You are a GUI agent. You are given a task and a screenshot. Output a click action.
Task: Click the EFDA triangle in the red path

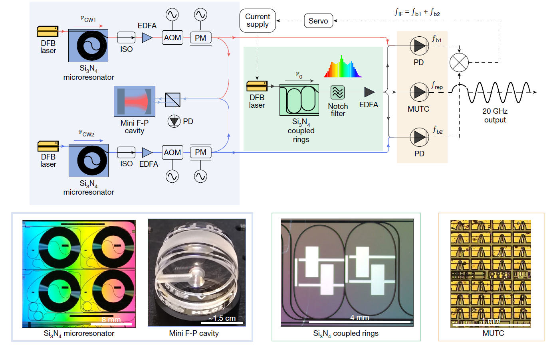pyautogui.click(x=147, y=37)
